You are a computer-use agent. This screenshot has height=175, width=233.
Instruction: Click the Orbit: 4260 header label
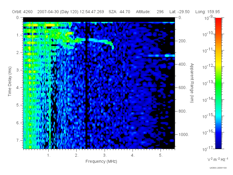[22, 12]
